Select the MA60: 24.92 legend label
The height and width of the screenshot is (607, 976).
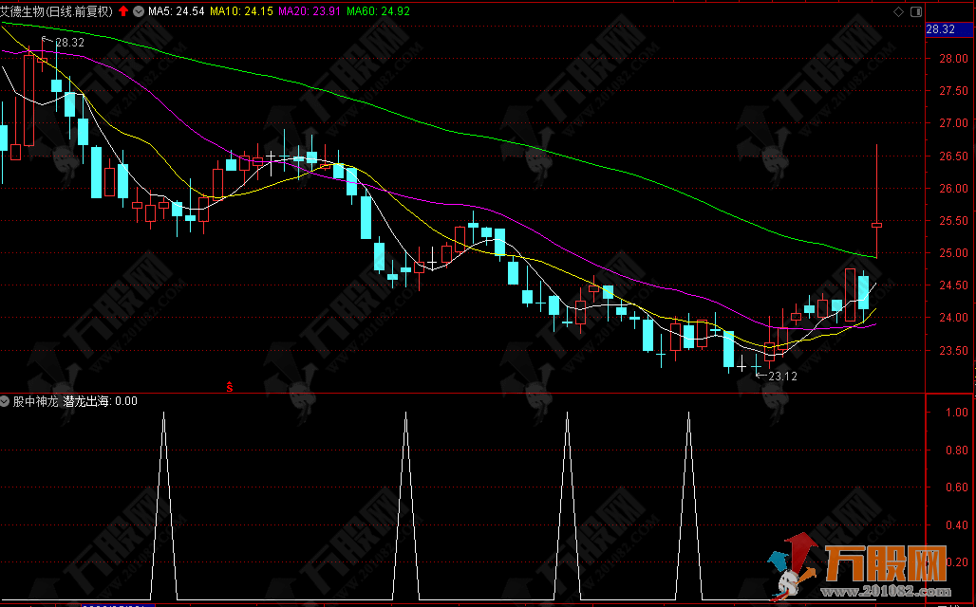tap(378, 10)
